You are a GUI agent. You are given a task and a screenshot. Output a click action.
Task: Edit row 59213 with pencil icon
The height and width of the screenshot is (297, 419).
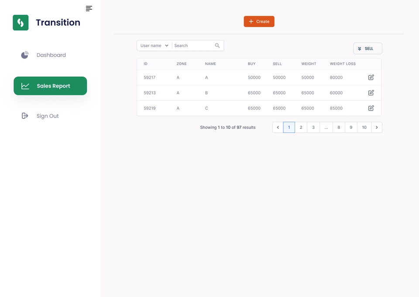371,93
